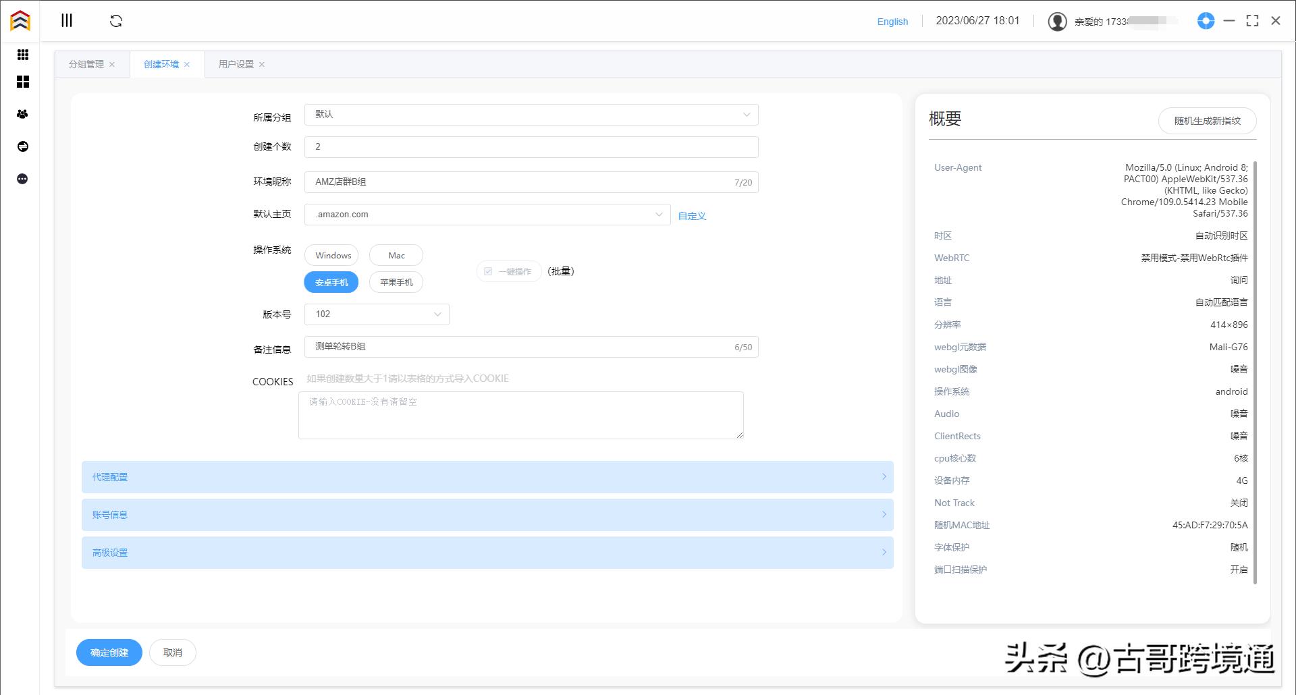Click the 确定创建 button
Image resolution: width=1296 pixels, height=695 pixels.
(x=109, y=652)
